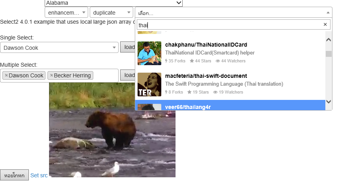Click the 44 Stars star icon

pos(192,61)
